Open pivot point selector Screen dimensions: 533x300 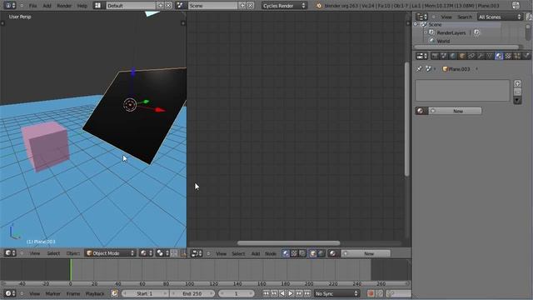[x=162, y=253]
